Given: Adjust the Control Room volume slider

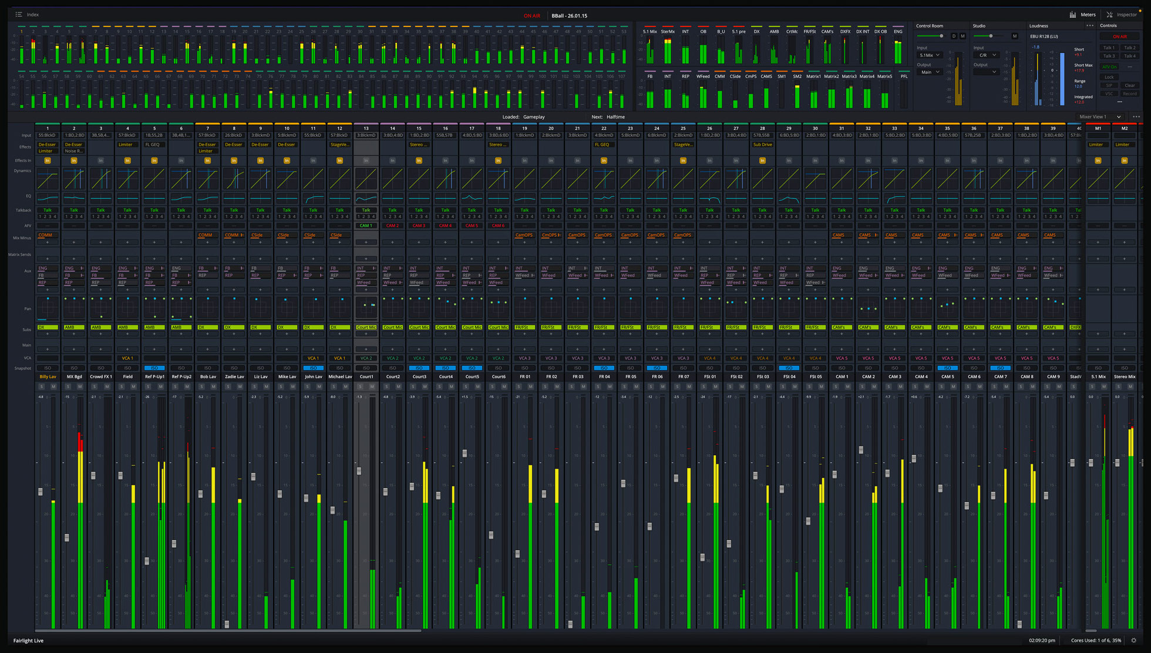Looking at the screenshot, I should [x=941, y=36].
